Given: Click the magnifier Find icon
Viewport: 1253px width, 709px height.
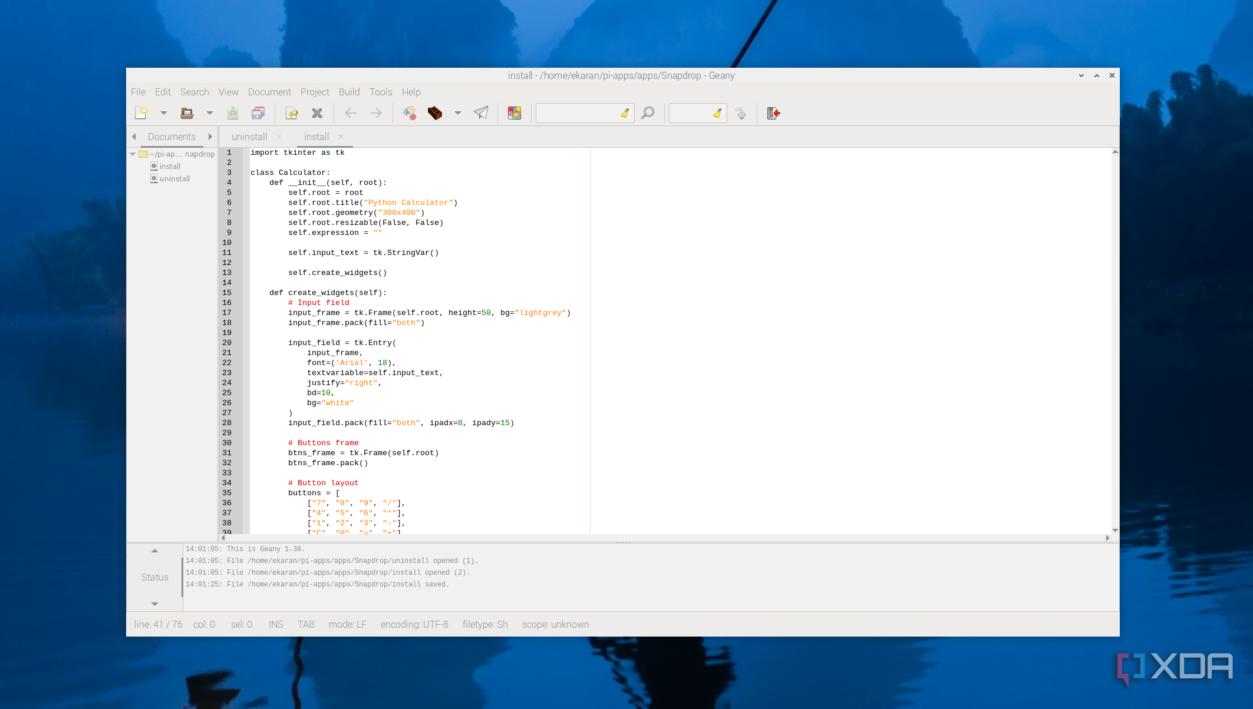Looking at the screenshot, I should point(648,113).
